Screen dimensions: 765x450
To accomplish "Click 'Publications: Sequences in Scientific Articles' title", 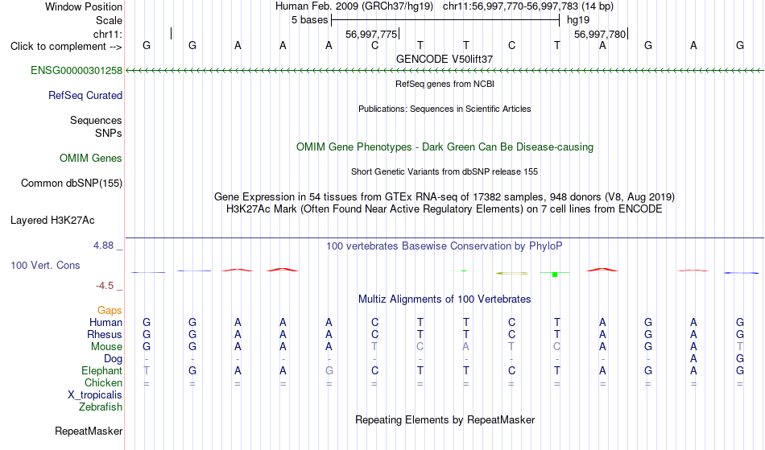I will click(x=445, y=109).
